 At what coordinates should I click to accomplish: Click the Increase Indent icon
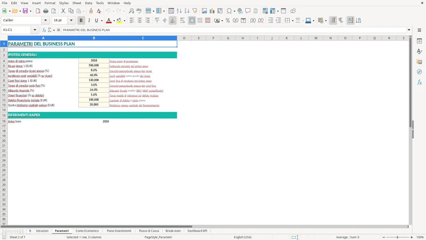pos(271,21)
